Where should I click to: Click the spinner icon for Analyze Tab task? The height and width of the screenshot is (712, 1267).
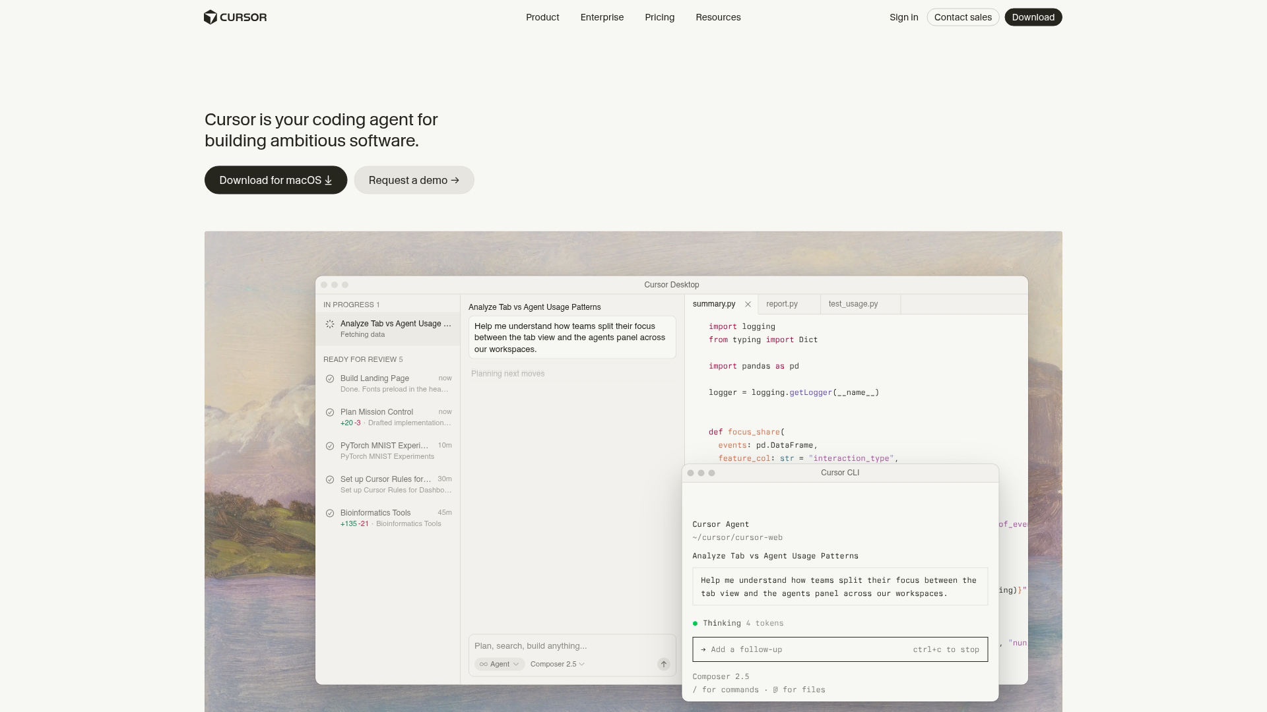330,324
